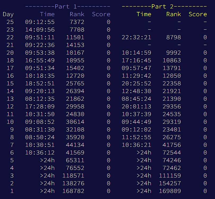Viewport: 215px width, 199px height.
Task: Select Part 2 time 12:48:30
Action: pyautogui.click(x=136, y=91)
